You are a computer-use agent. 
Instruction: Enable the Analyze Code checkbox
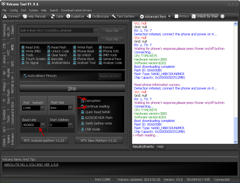[x=100, y=63]
